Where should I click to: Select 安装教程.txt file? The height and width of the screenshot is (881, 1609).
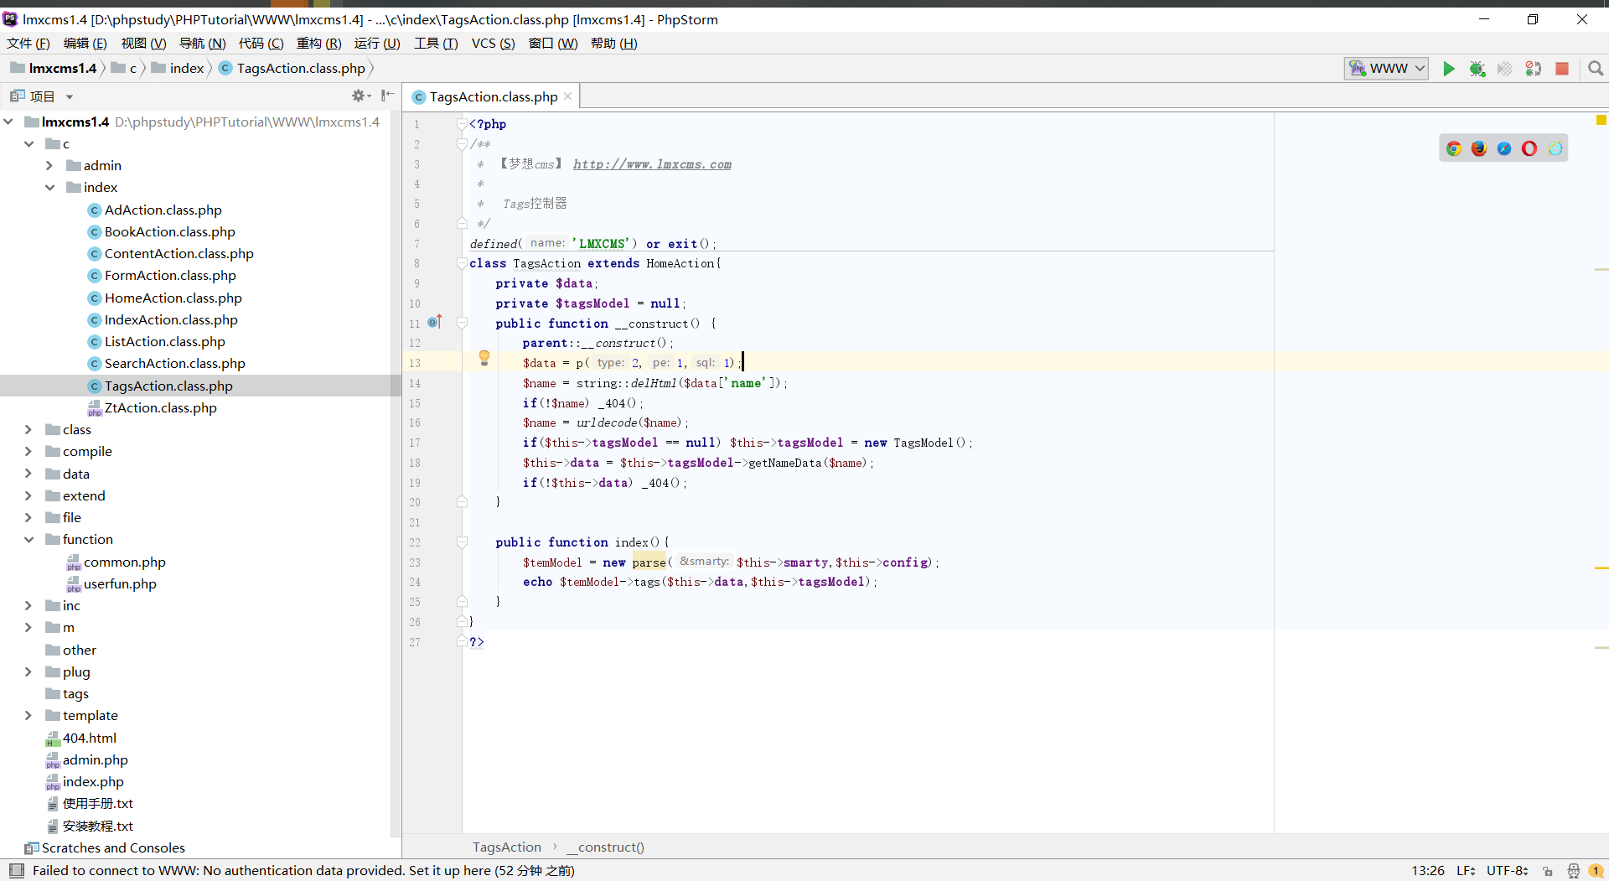[x=90, y=826]
